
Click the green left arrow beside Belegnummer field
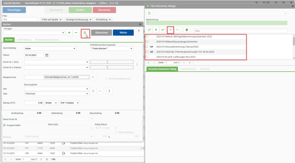93,77
